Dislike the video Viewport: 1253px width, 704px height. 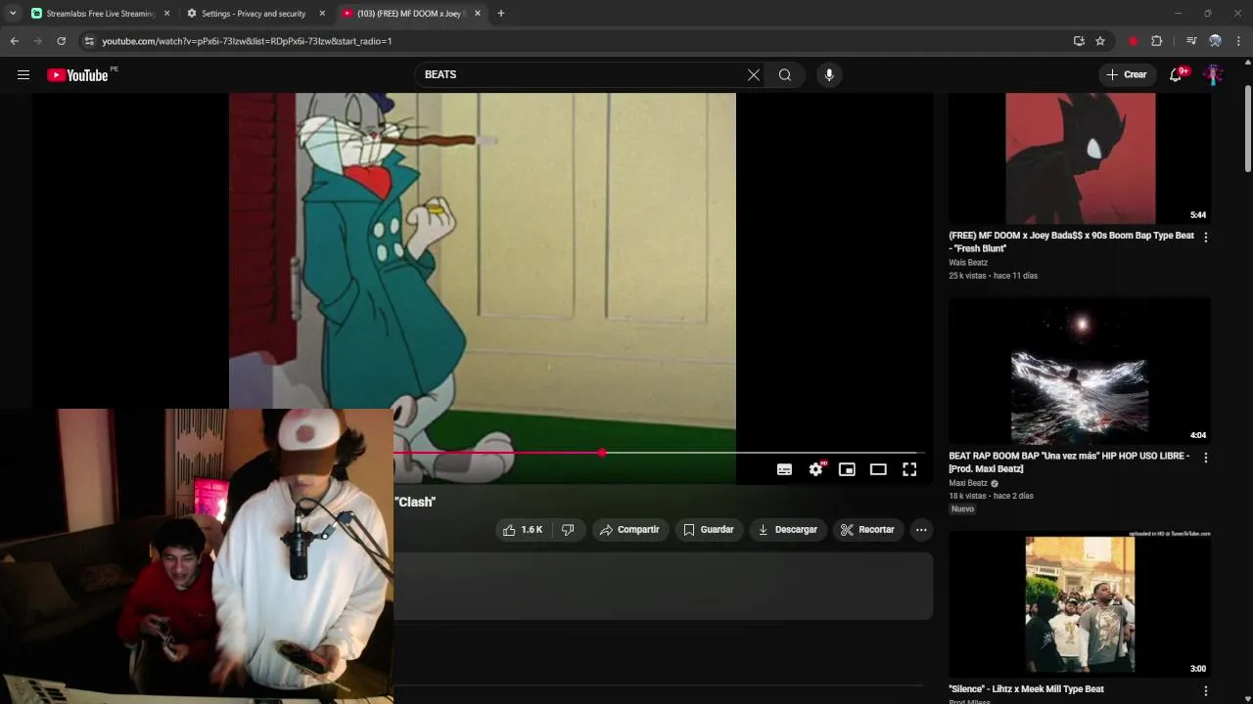click(568, 529)
